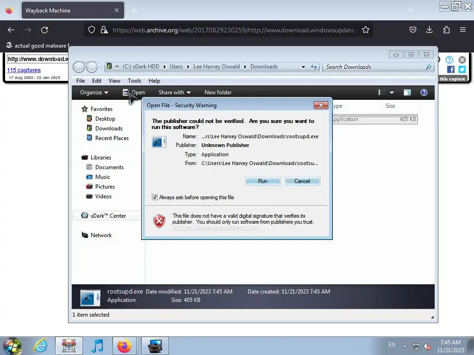Open the Firefox hamburger menu

click(463, 30)
